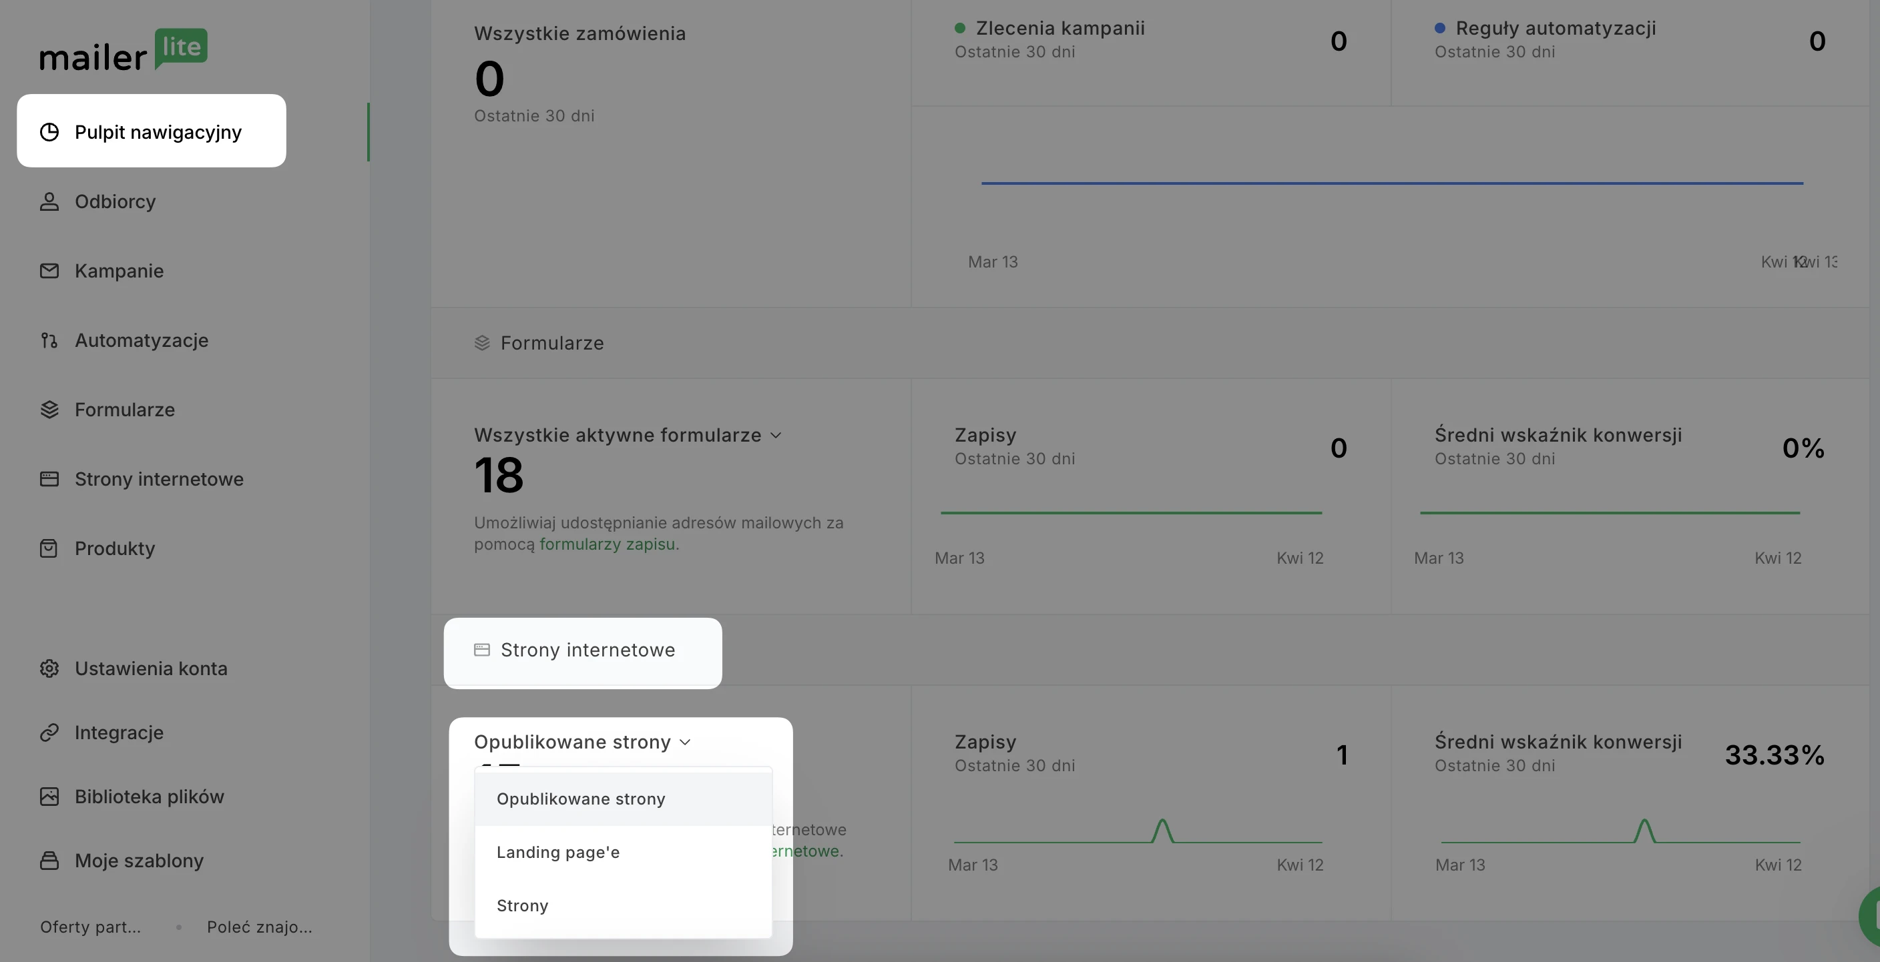1880x962 pixels.
Task: Click the Ustawienia konta gear icon
Action: tap(49, 669)
